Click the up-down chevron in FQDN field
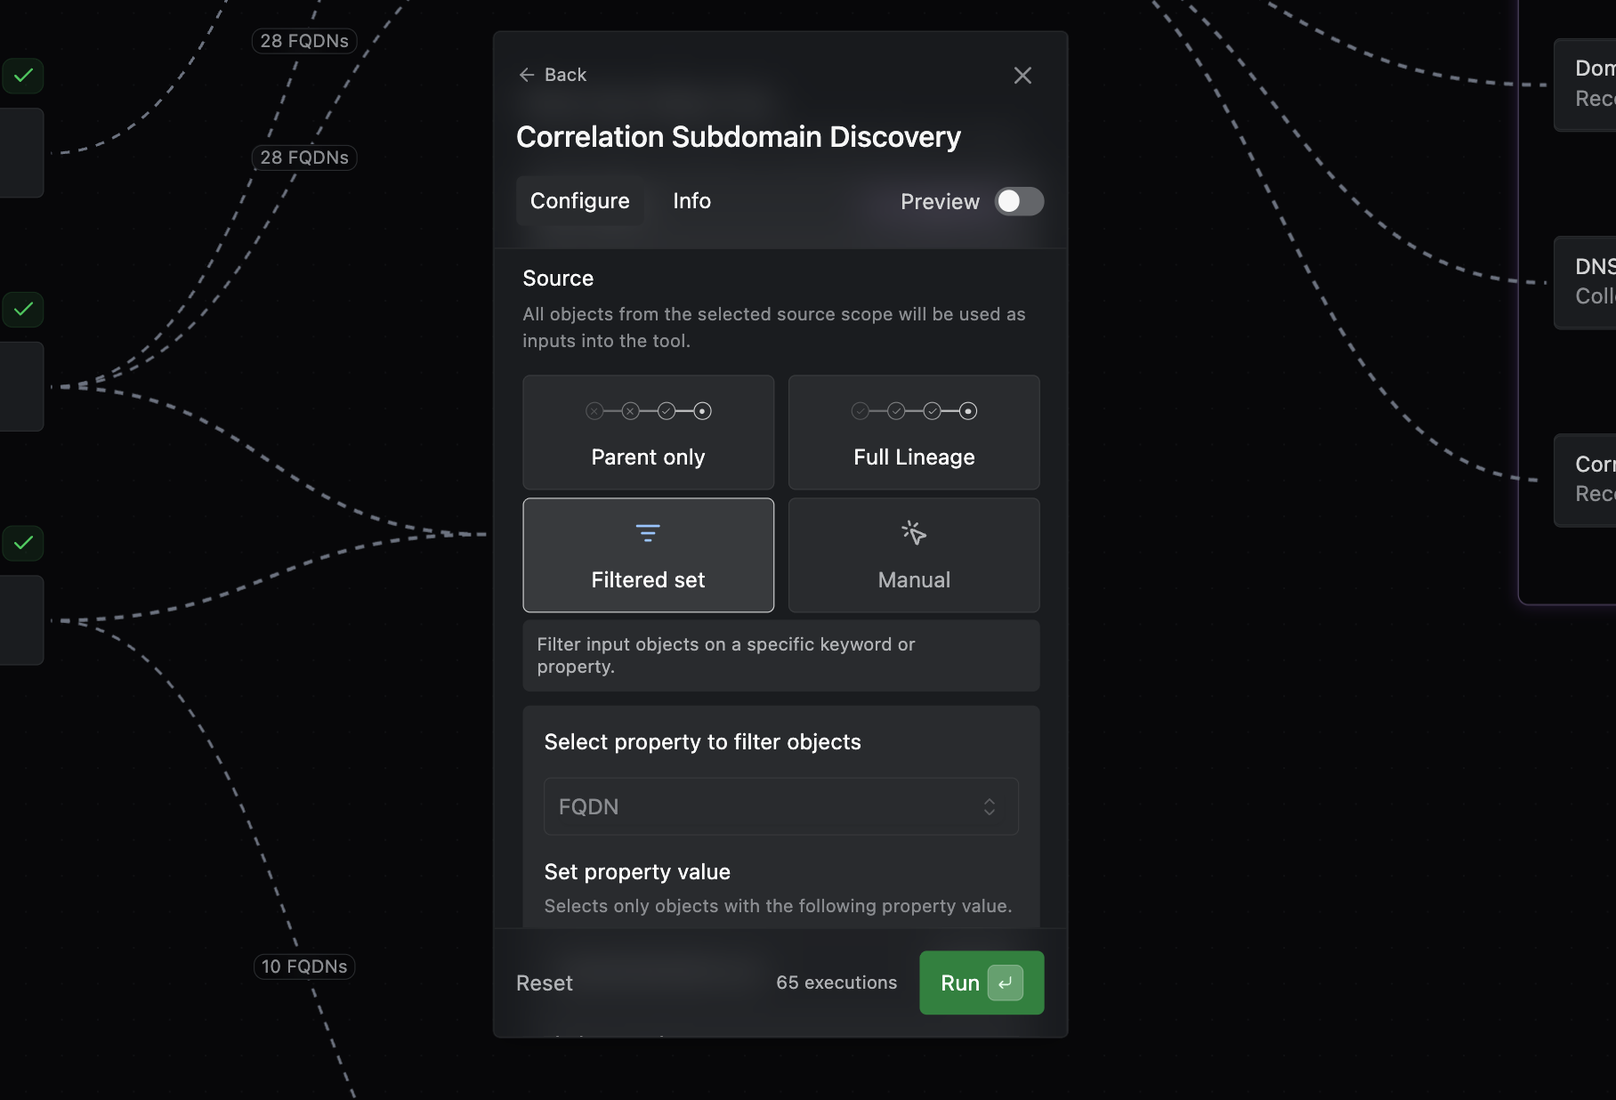This screenshot has height=1100, width=1616. [989, 807]
